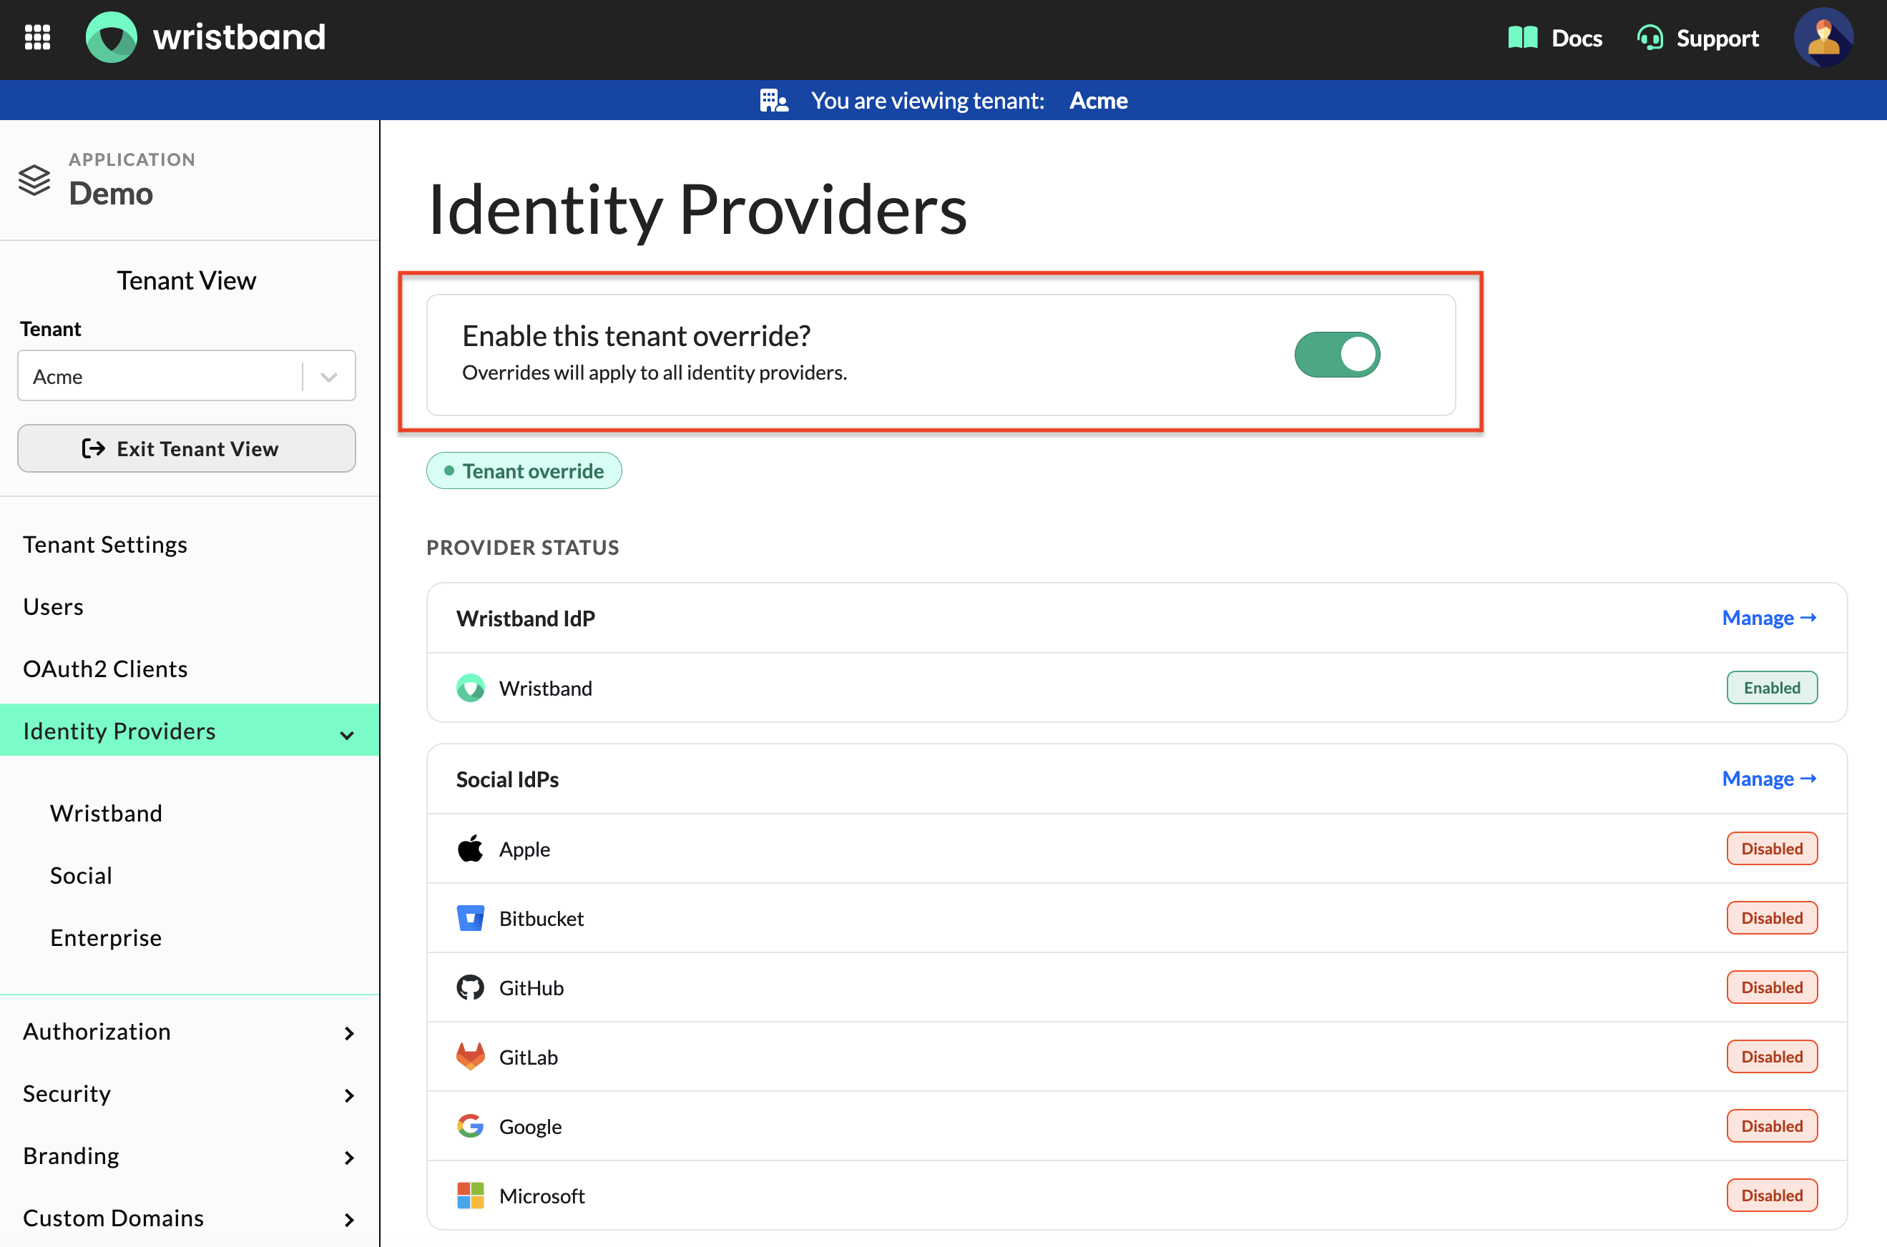Click the Identity Providers page title
The width and height of the screenshot is (1887, 1247).
[x=697, y=210]
